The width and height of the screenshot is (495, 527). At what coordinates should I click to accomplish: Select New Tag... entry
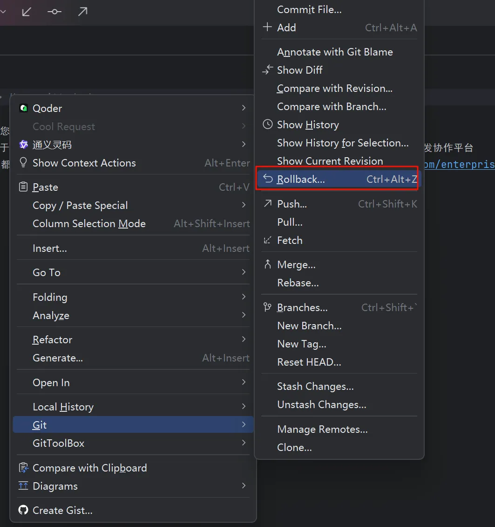(x=339, y=344)
